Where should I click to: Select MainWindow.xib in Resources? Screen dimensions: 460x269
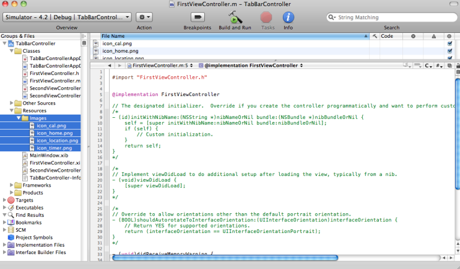point(49,156)
